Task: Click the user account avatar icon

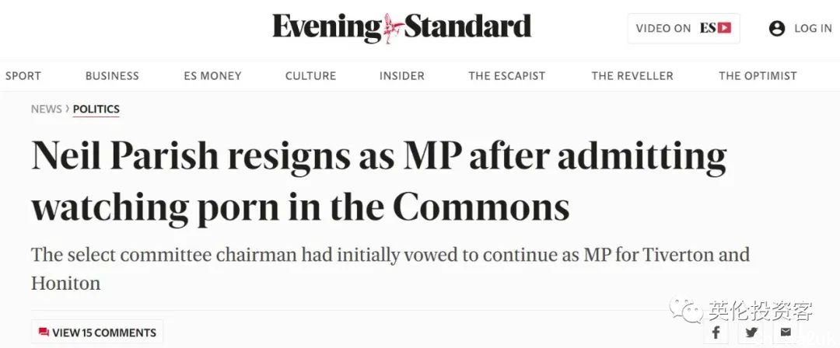Action: coord(777,29)
